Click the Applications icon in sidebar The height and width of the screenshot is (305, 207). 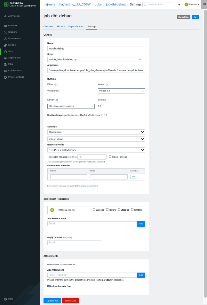(x=5, y=58)
